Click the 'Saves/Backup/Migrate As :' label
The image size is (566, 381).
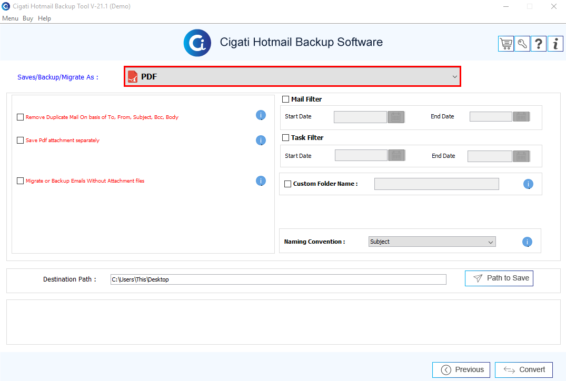pos(58,77)
